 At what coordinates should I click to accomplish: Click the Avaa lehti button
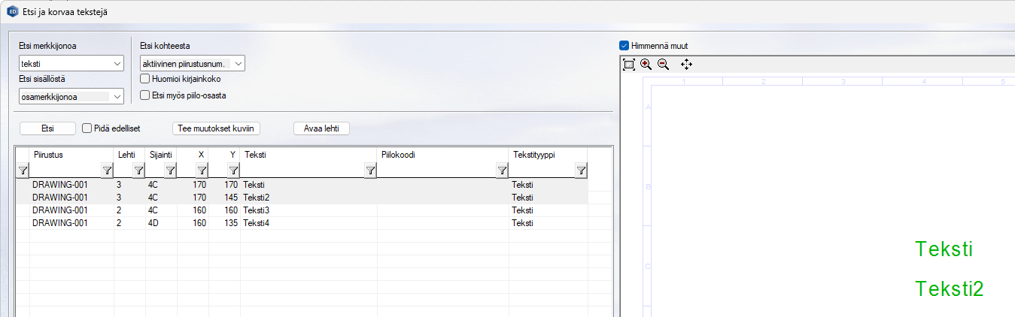point(321,128)
